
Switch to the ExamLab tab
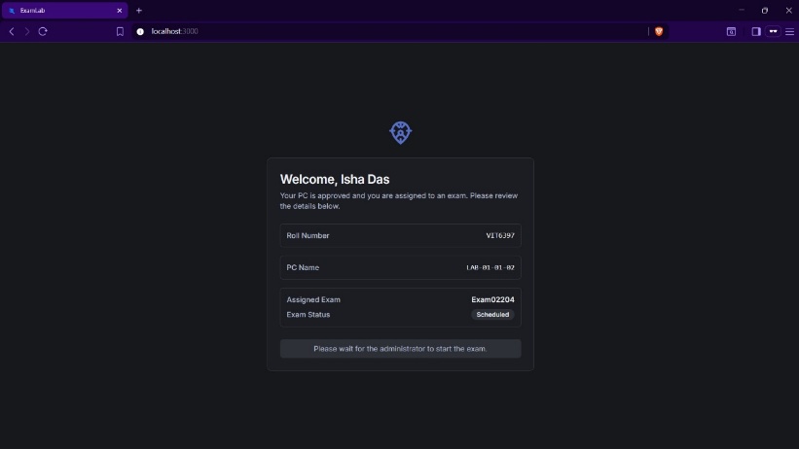58,10
